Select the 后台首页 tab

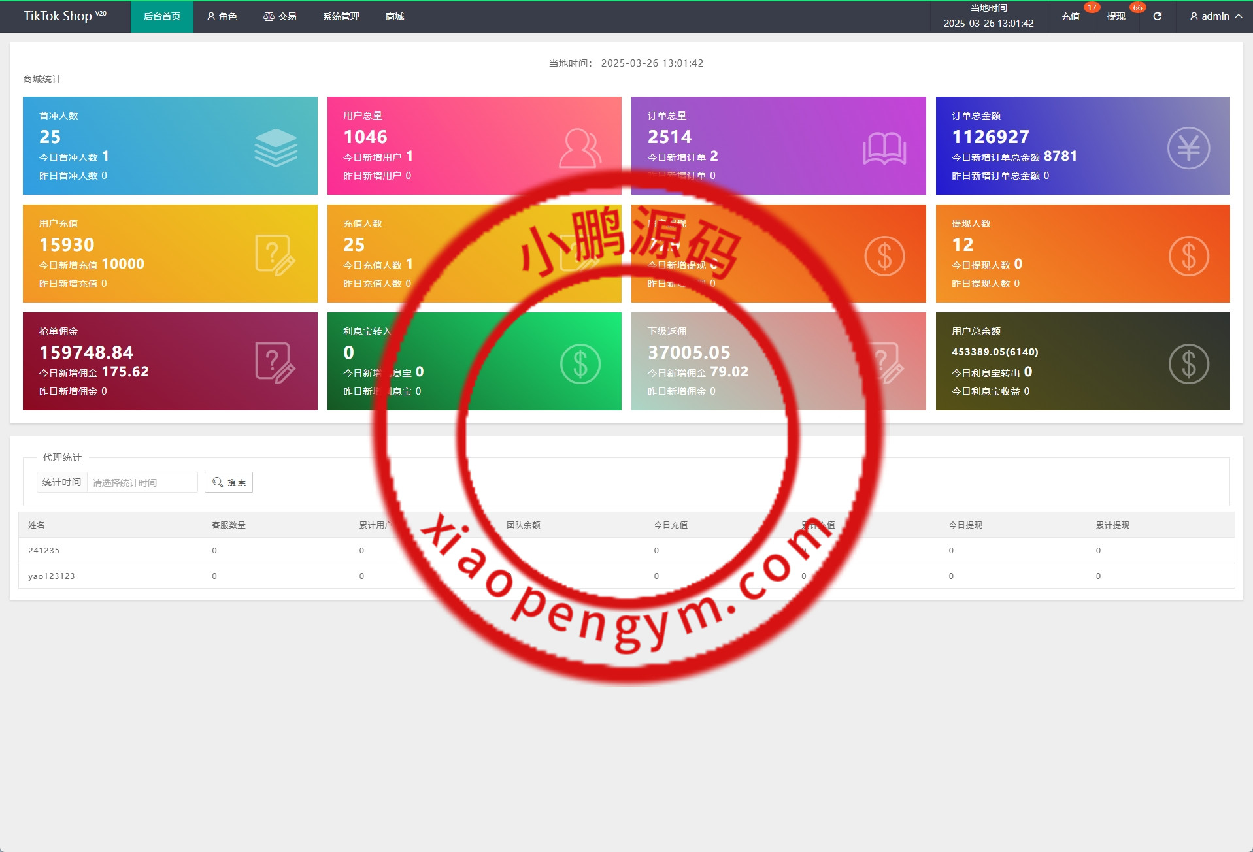161,16
